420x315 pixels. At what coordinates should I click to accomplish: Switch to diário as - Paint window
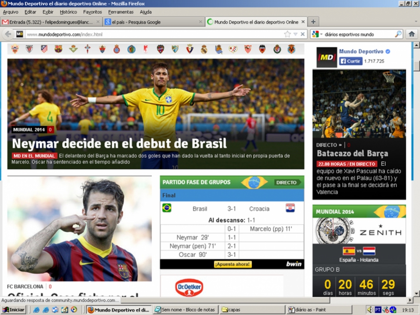tap(319, 310)
